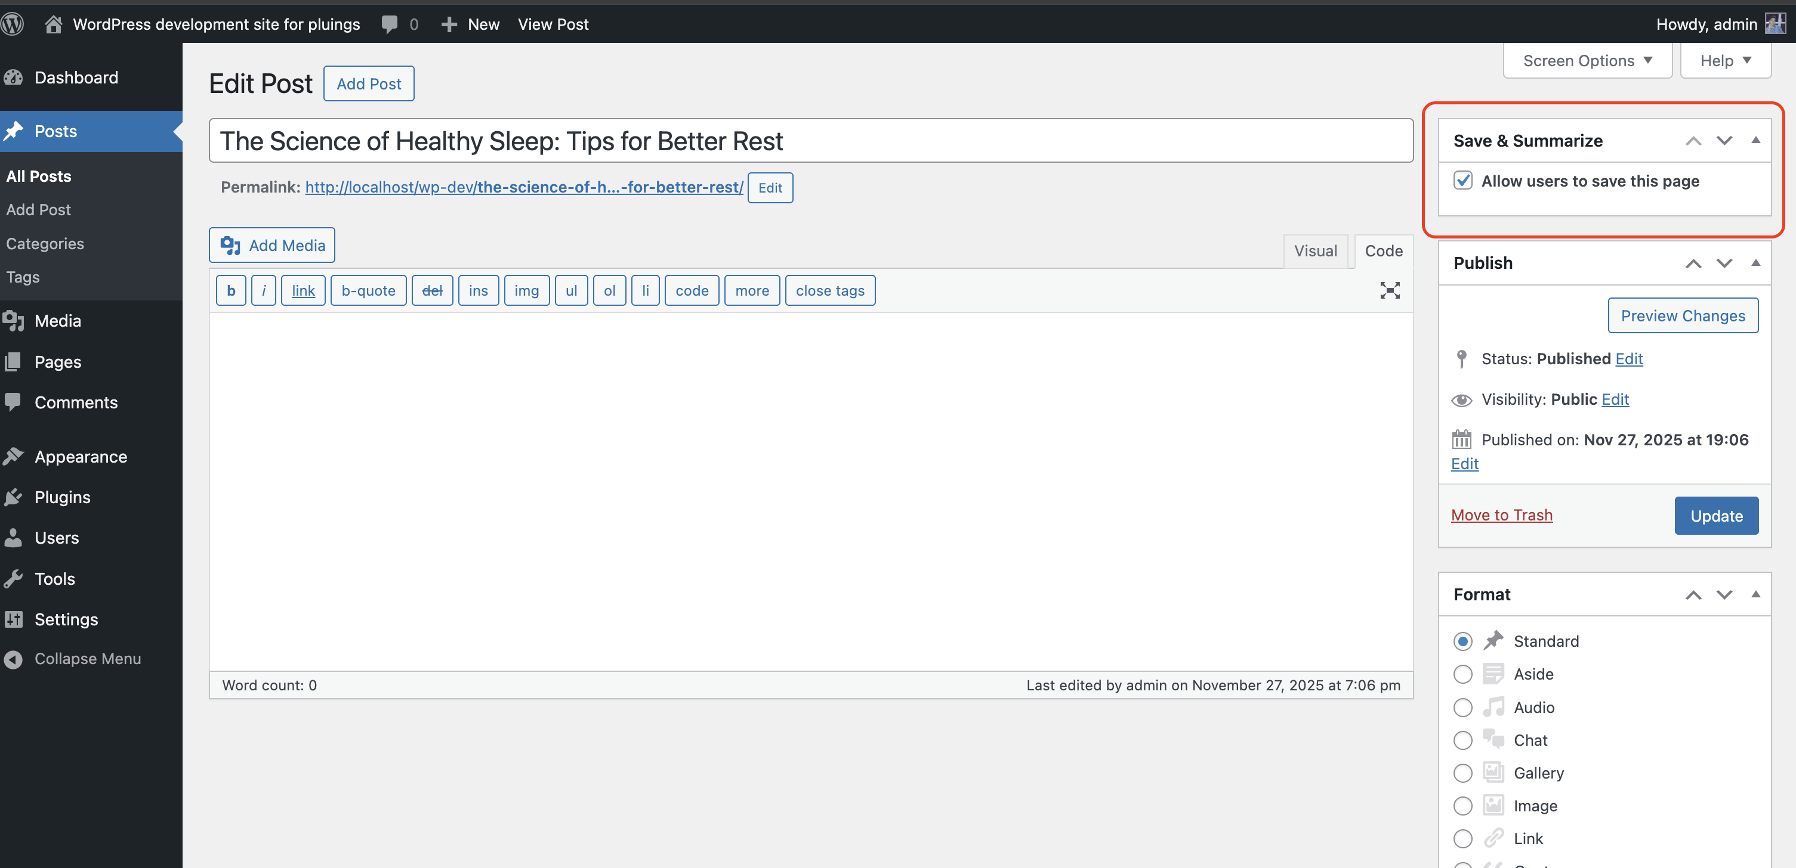Open the Media library icon

click(x=14, y=321)
